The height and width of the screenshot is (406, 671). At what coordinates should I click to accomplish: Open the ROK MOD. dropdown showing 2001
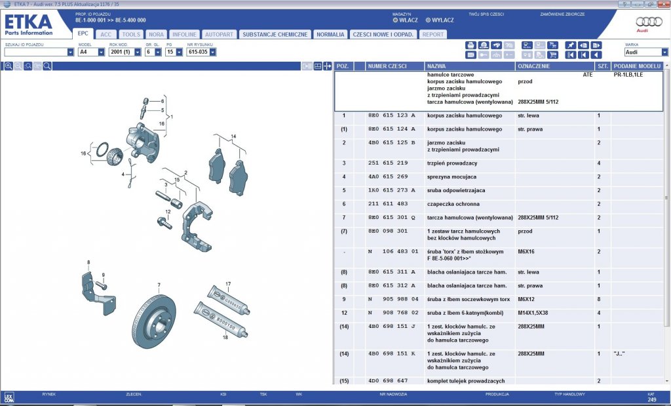(x=138, y=52)
